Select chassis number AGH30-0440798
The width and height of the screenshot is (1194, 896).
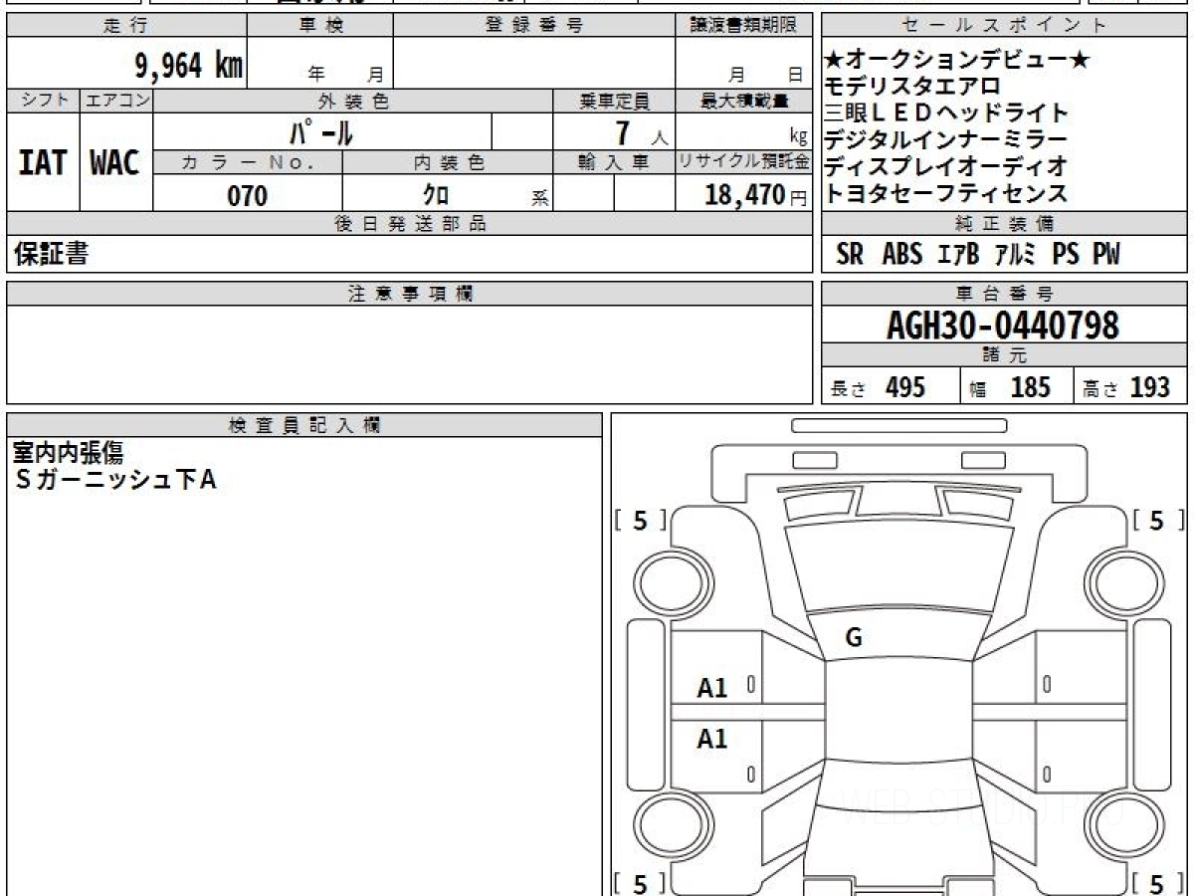point(1003,325)
